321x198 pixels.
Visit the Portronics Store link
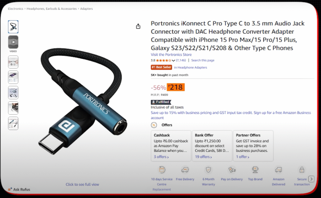171,54
